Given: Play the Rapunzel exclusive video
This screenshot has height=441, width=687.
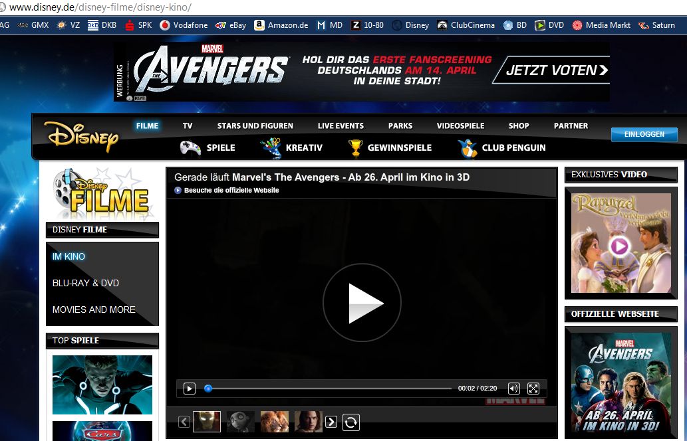Looking at the screenshot, I should pos(621,243).
